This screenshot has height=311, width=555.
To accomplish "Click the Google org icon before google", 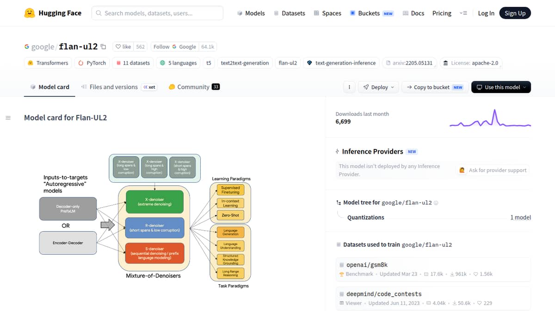I will [x=27, y=47].
